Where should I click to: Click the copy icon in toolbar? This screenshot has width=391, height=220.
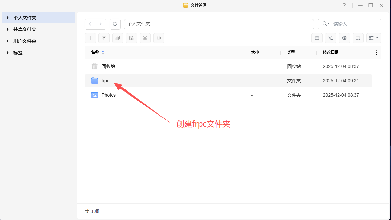click(x=118, y=38)
